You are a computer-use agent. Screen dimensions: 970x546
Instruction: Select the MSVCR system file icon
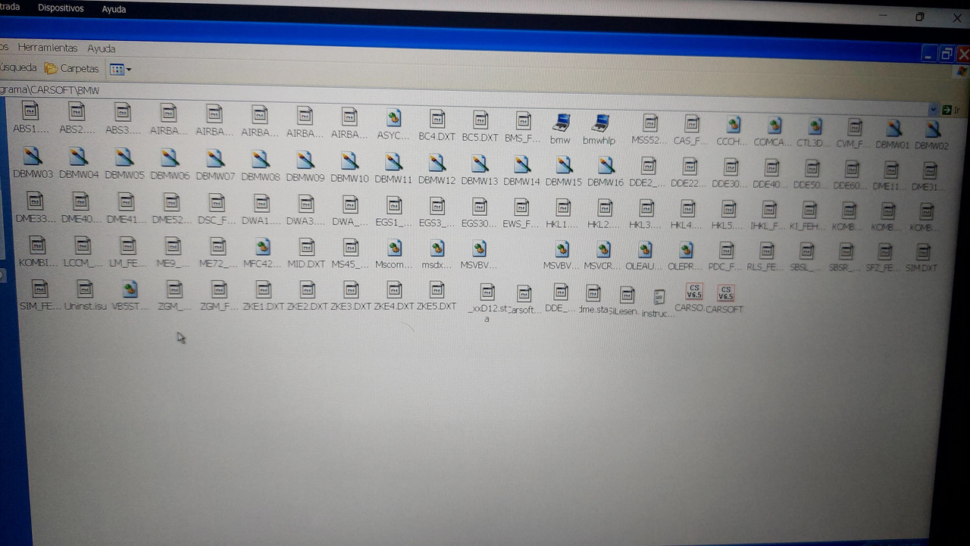coord(603,250)
